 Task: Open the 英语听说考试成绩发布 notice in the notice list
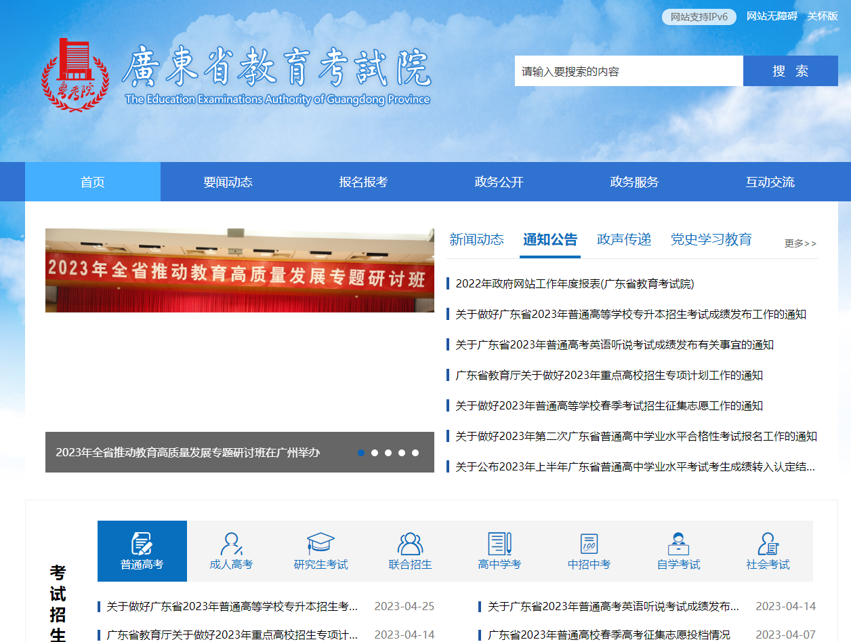(x=615, y=344)
